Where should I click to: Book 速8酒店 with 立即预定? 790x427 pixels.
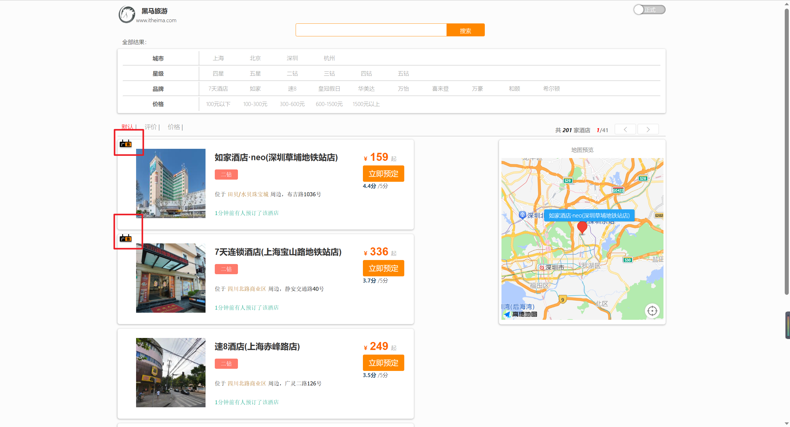[x=383, y=363]
